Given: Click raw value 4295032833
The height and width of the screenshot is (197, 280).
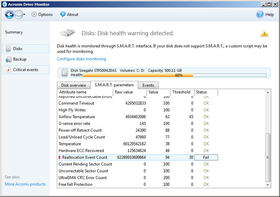Looking at the screenshot, I should point(135,103).
